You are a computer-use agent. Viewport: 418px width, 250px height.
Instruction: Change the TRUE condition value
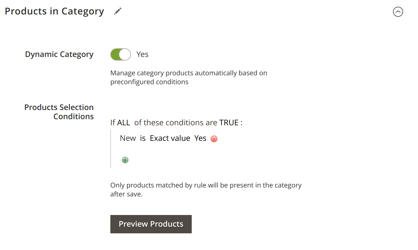pos(229,122)
